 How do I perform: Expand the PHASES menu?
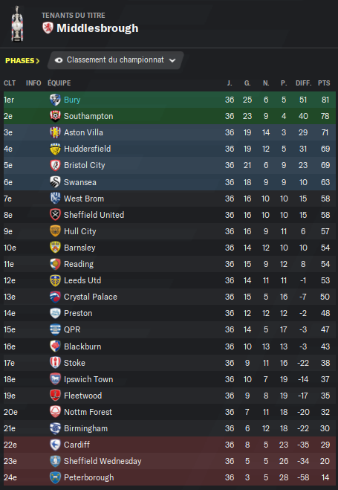(x=22, y=61)
